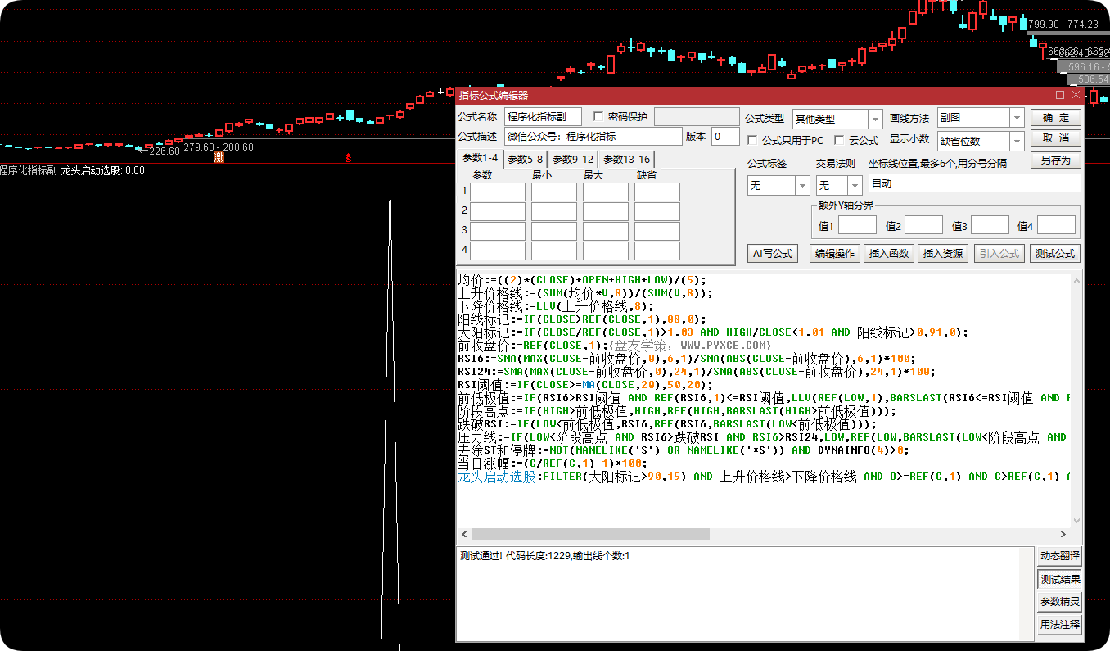Screen dimensions: 1110x651
Task: Click the row 4 缺省 value cell
Action: [x=657, y=251]
